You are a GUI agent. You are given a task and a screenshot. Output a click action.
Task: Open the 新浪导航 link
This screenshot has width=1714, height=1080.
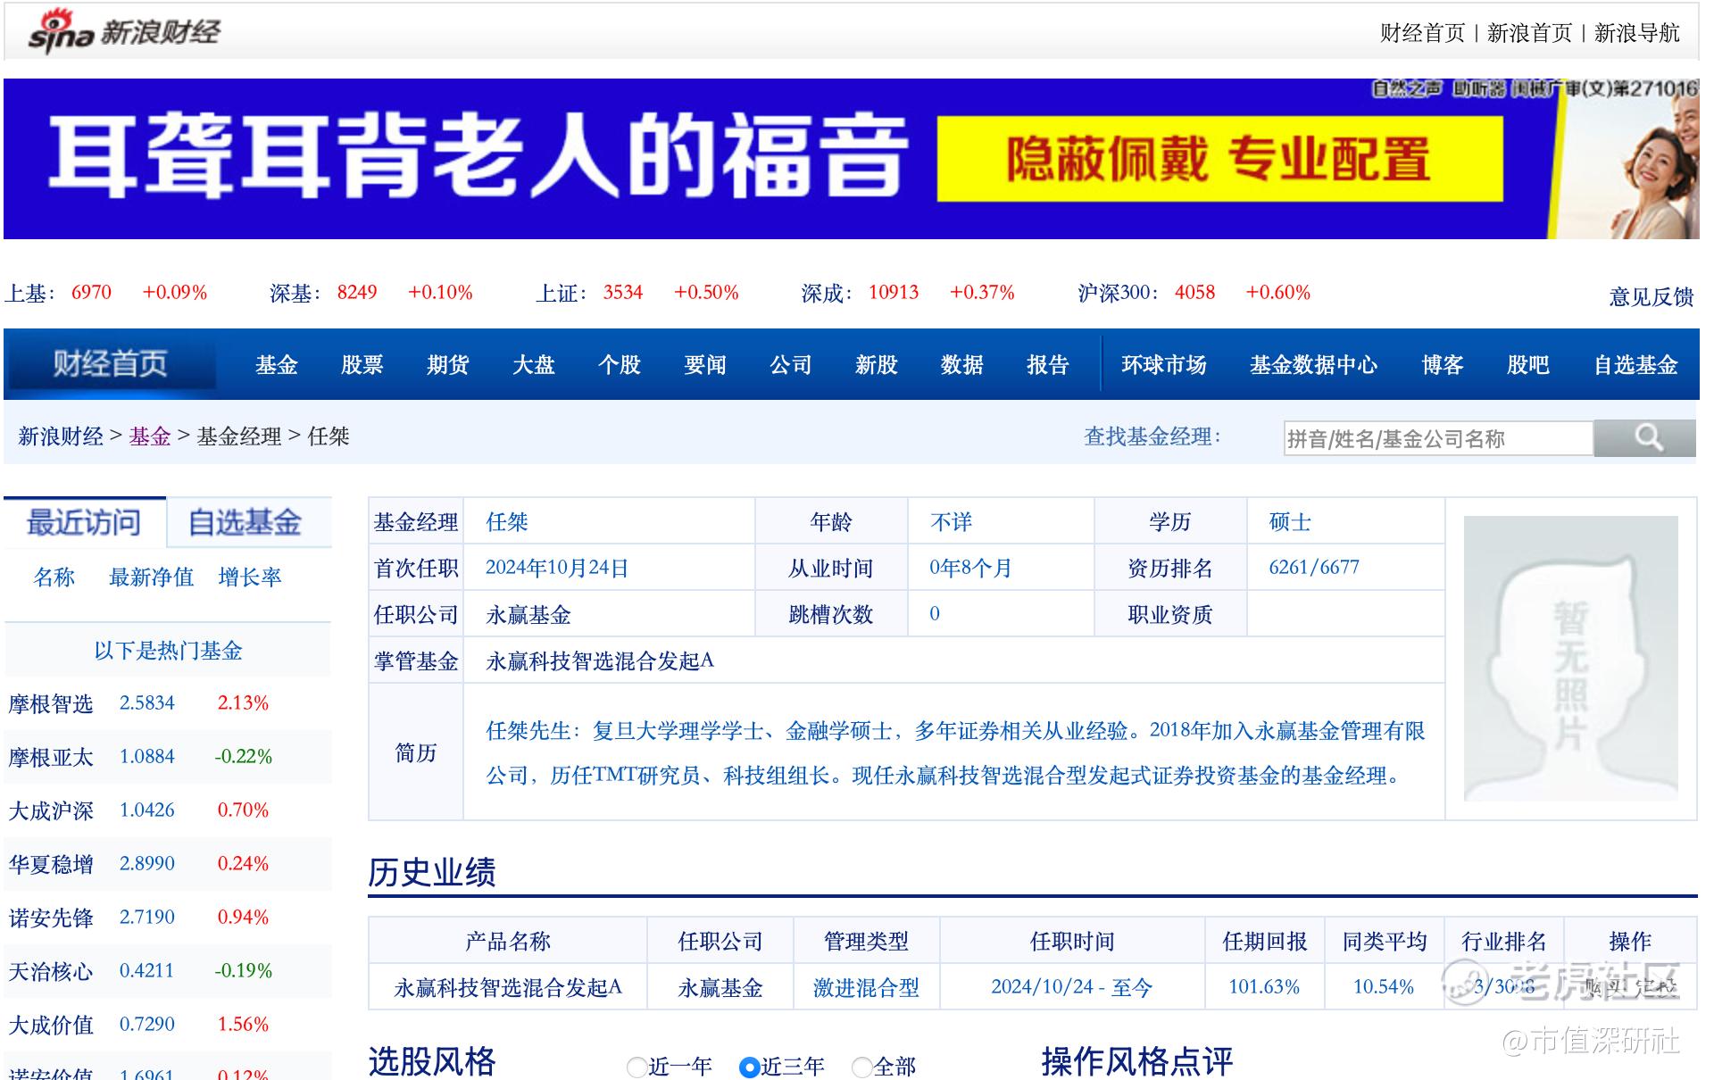pyautogui.click(x=1636, y=33)
